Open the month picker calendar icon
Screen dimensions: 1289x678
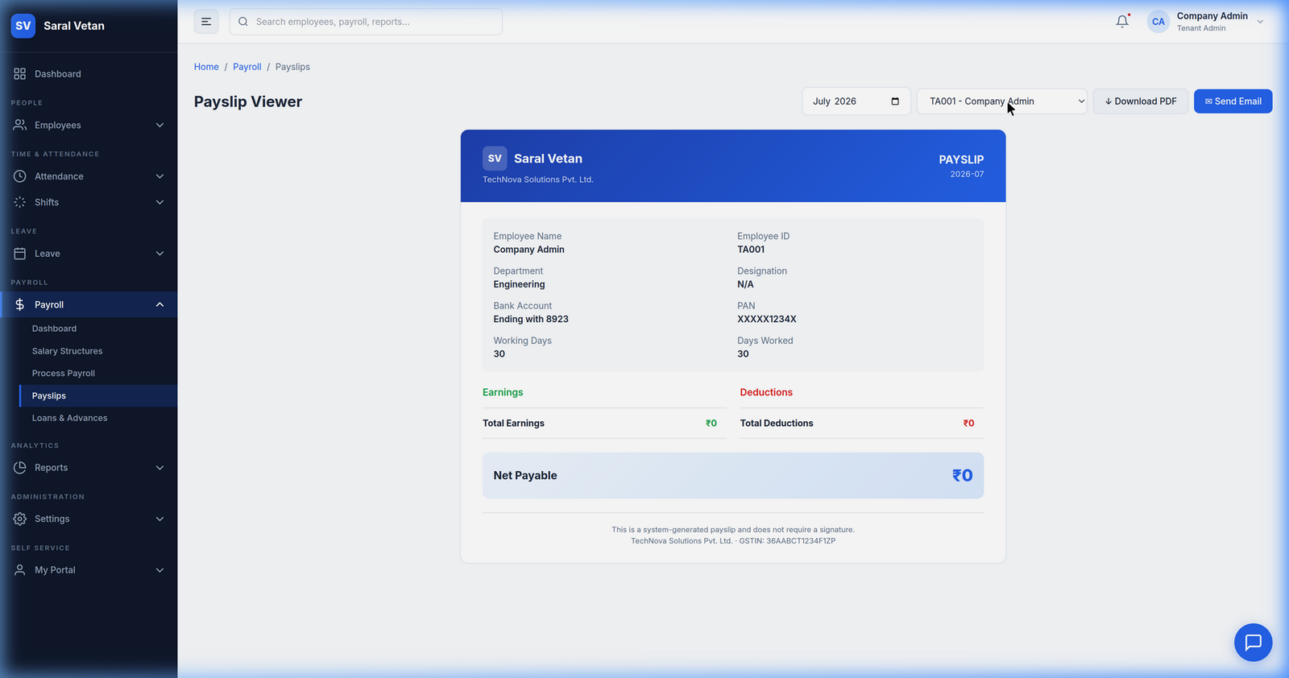[895, 101]
